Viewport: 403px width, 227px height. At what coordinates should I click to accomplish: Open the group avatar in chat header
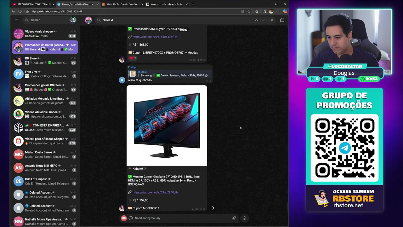(x=88, y=20)
